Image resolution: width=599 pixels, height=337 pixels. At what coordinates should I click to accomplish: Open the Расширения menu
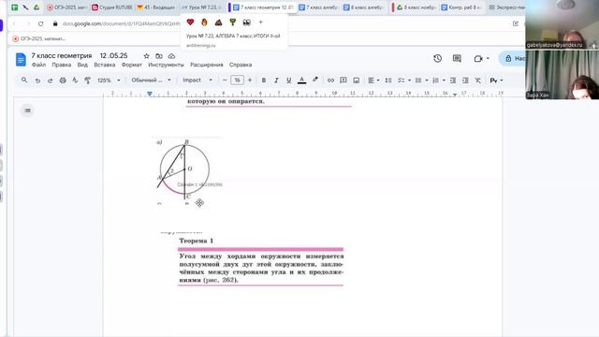tap(207, 65)
